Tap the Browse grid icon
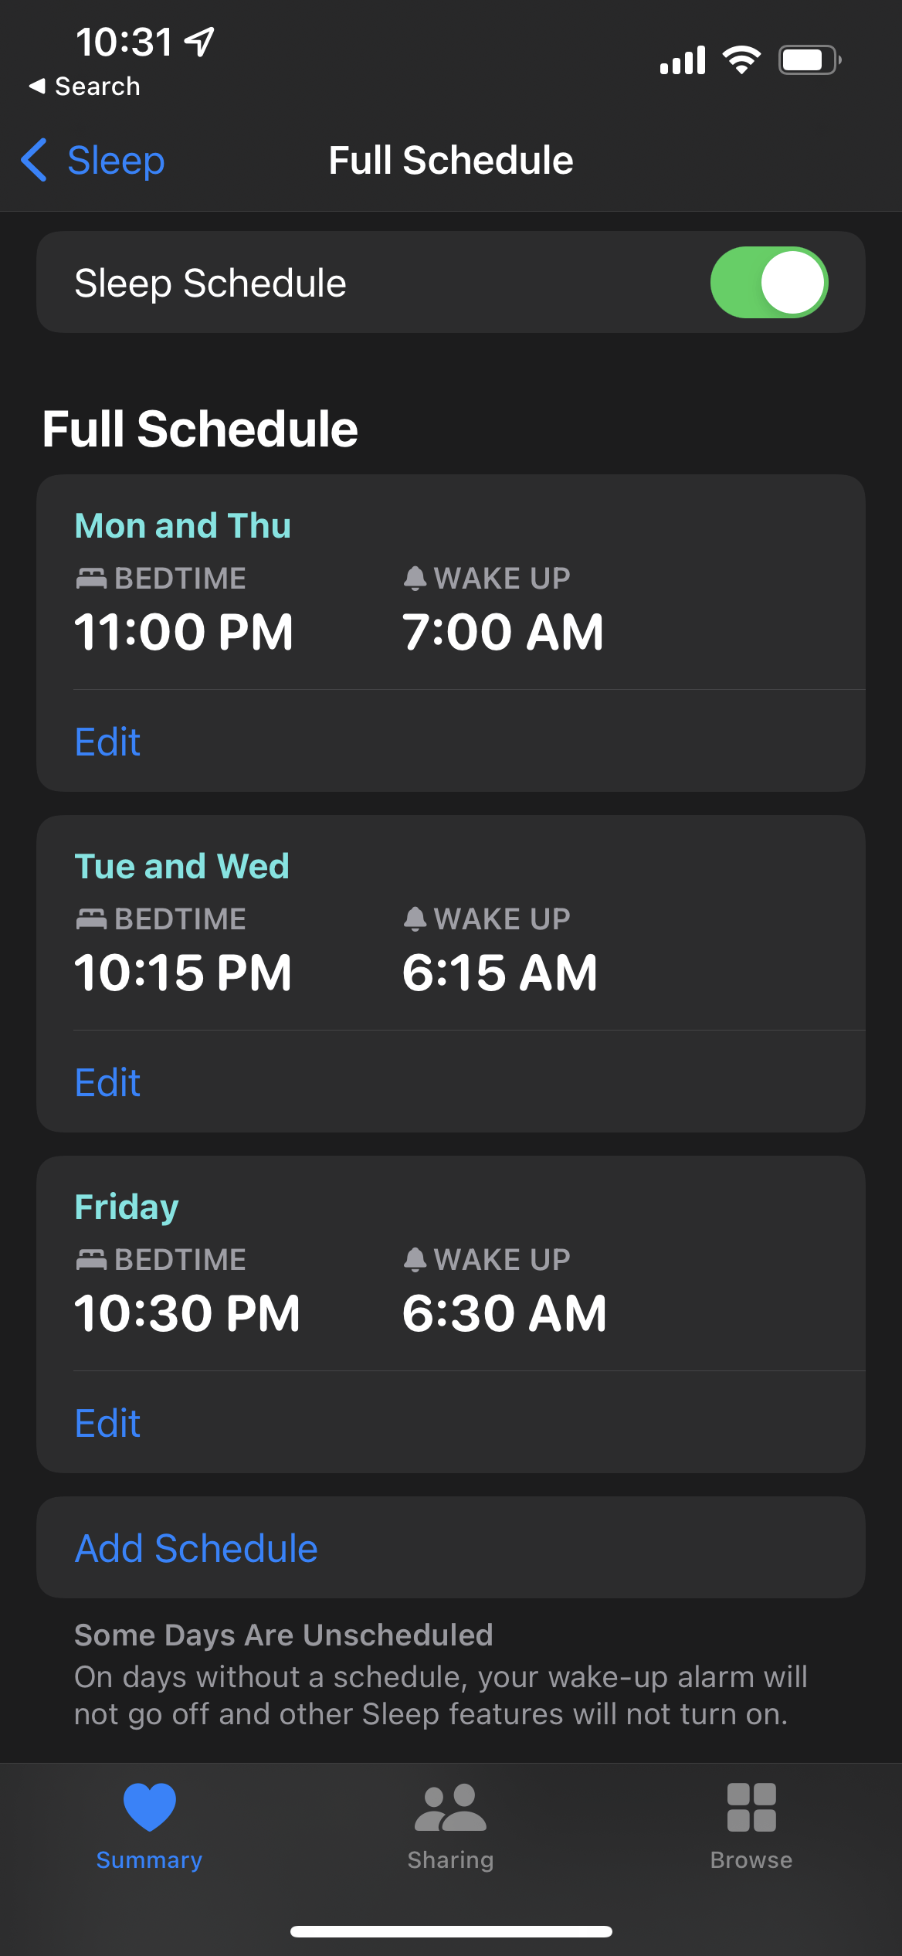This screenshot has width=902, height=1956. tap(751, 1807)
